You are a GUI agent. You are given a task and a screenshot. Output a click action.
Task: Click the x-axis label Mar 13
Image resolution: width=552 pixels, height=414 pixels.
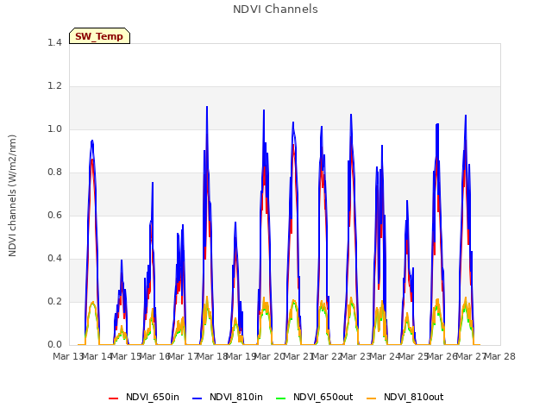(67, 356)
